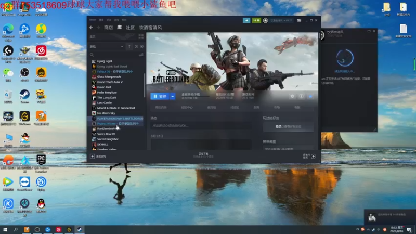Open friends and chat plus icon

pos(314,157)
